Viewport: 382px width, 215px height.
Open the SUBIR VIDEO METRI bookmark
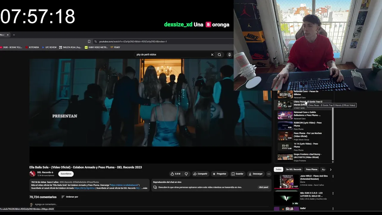(96, 47)
